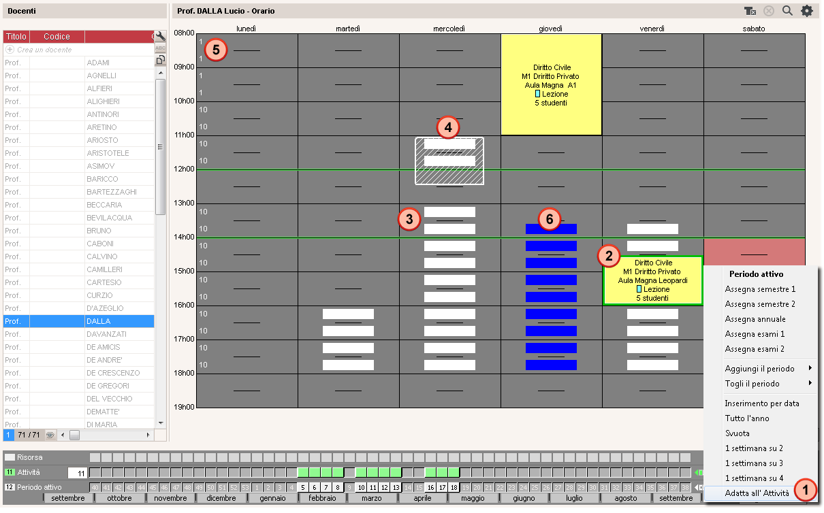
Task: Click week 13 in Periodo attivo bar
Action: pyautogui.click(x=395, y=487)
